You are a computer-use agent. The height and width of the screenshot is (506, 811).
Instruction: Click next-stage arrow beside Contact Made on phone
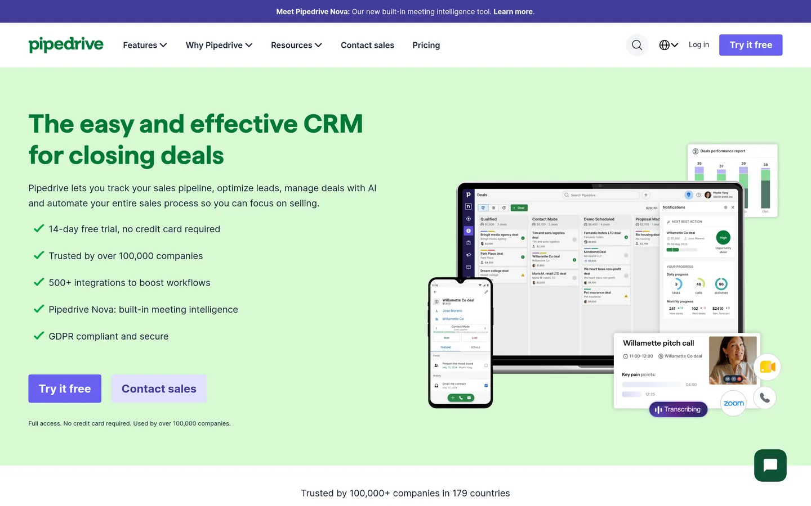coord(485,328)
